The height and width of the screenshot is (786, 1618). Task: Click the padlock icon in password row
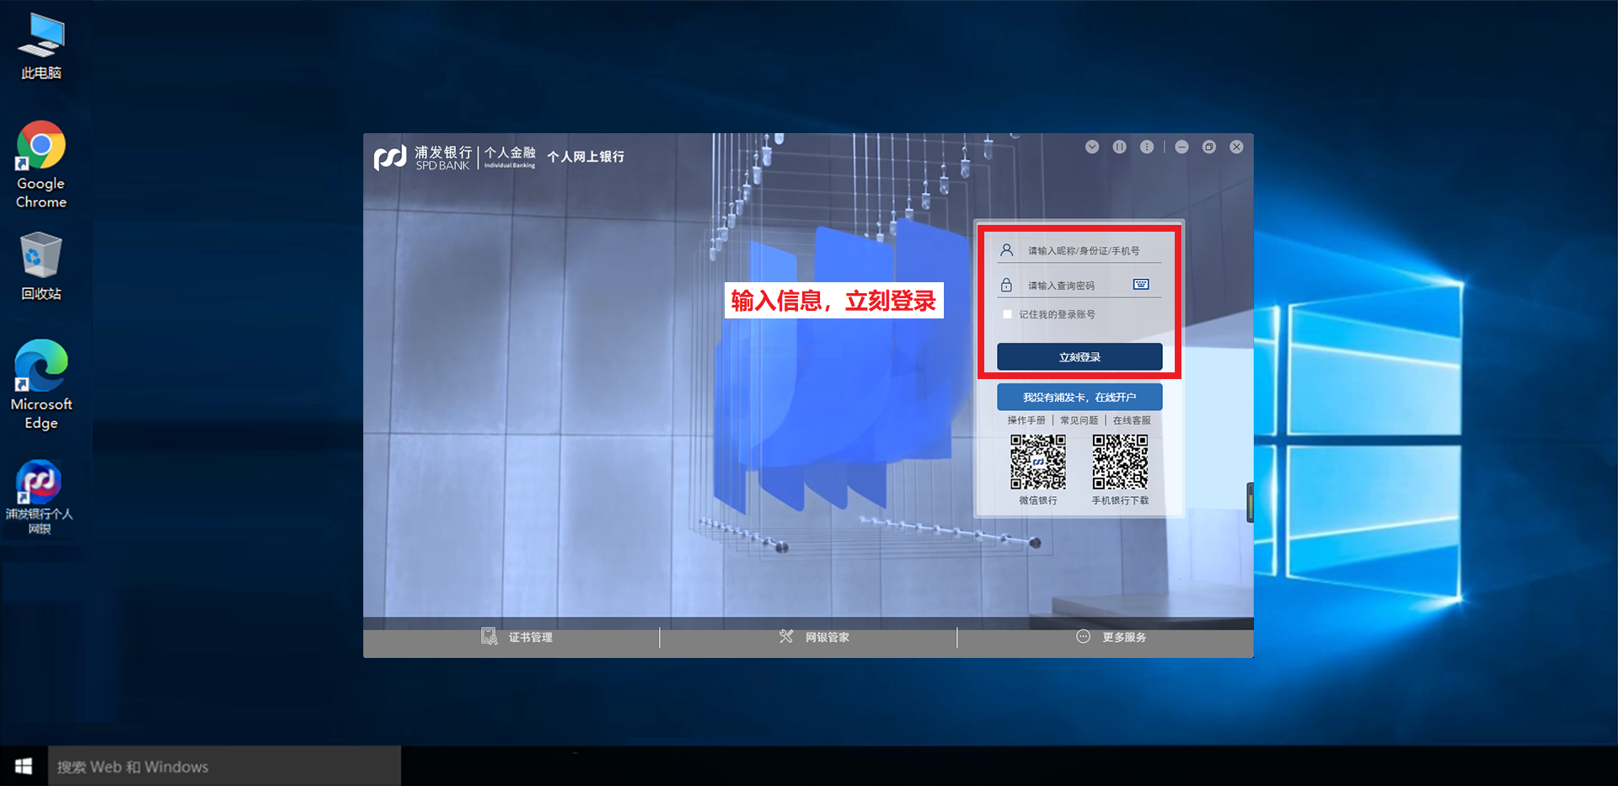pyautogui.click(x=1006, y=285)
